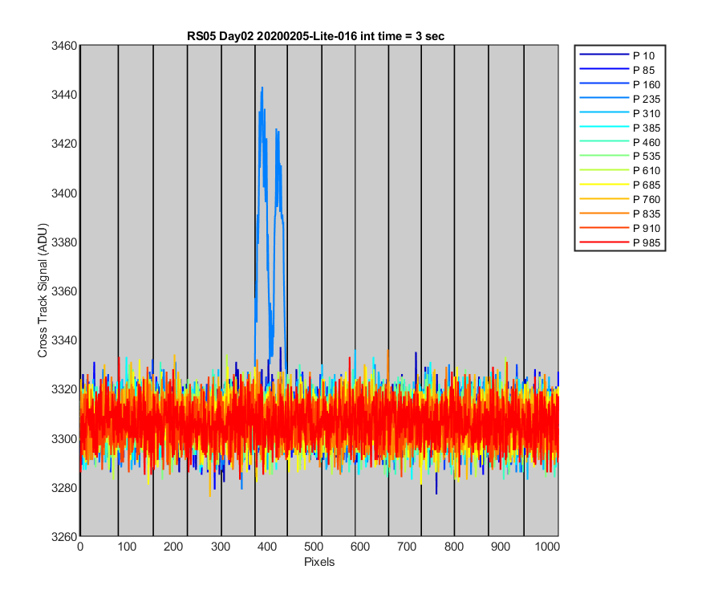Select legend entry P 685
Screen dimensions: 722x602
point(619,185)
